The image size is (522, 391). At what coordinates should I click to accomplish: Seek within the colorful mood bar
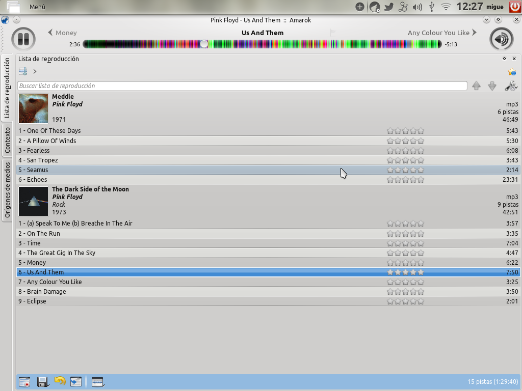pyautogui.click(x=262, y=44)
